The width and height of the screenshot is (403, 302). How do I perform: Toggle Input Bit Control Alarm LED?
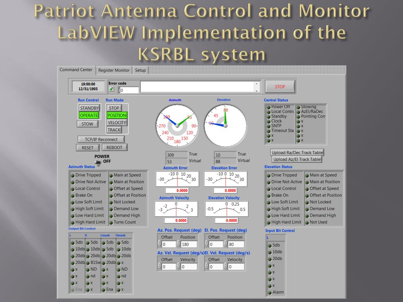(270, 293)
